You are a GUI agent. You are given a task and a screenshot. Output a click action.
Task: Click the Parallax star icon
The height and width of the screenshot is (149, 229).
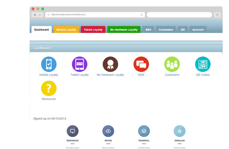pos(180,131)
